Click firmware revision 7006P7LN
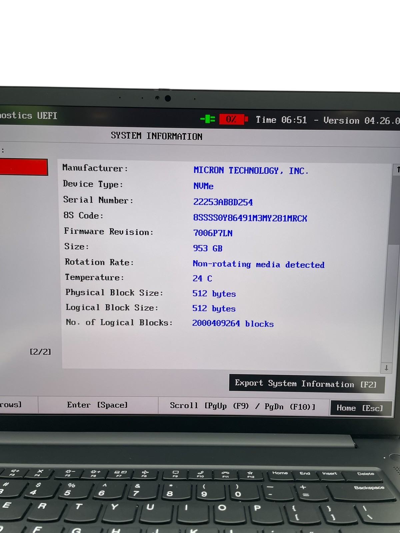 click(x=213, y=233)
